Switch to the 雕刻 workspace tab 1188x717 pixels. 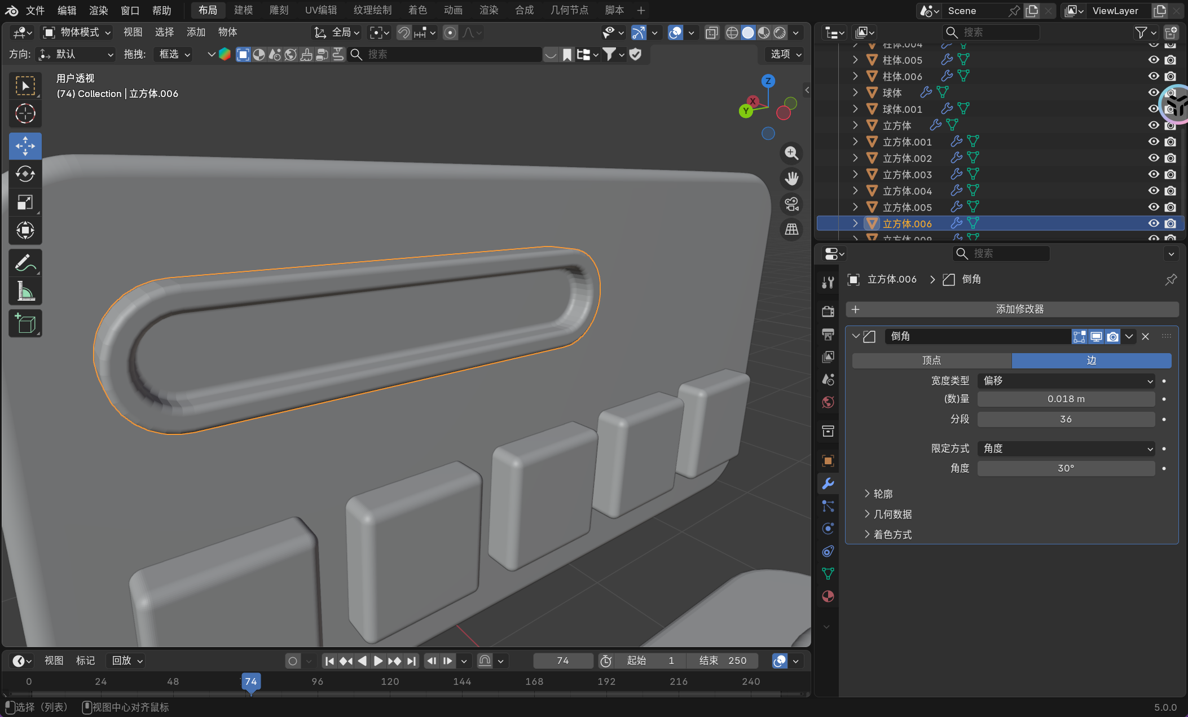(279, 10)
